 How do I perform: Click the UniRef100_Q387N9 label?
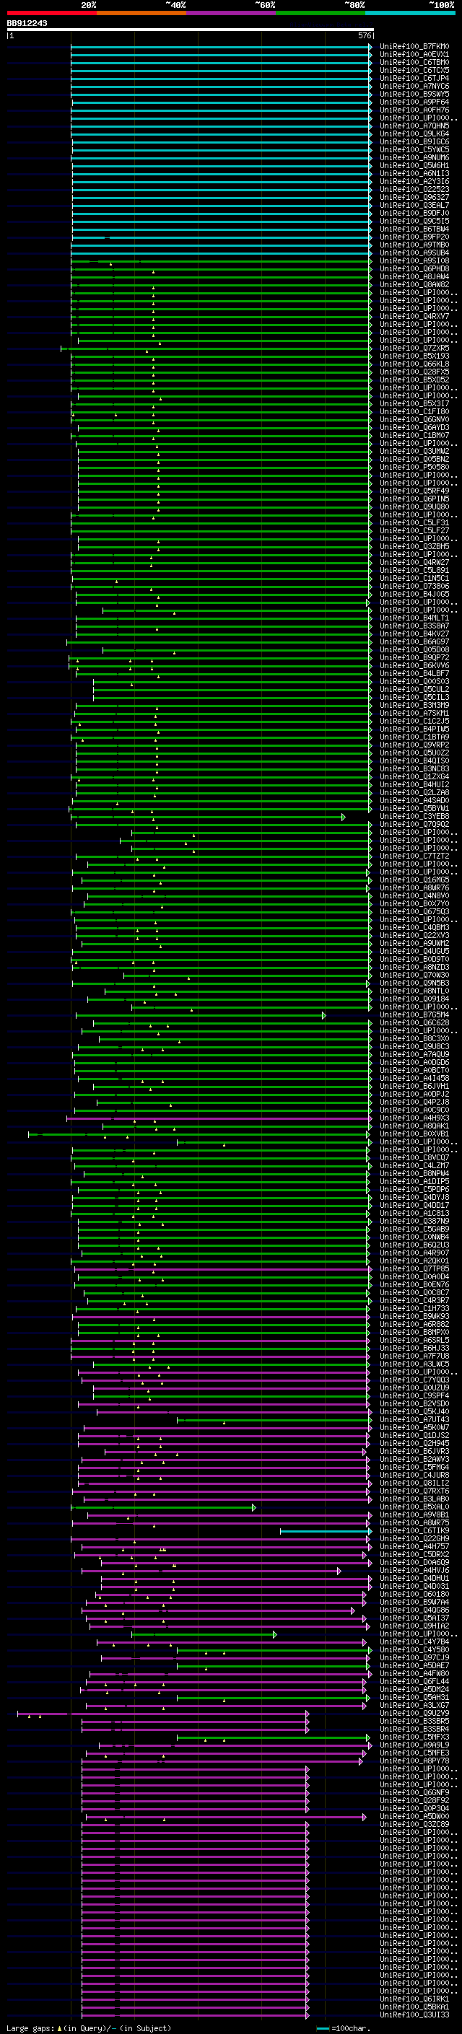click(x=414, y=1222)
